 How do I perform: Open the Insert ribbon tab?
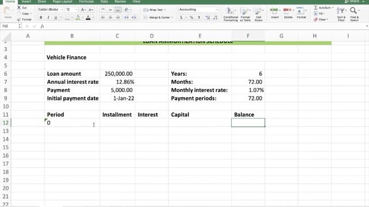click(26, 1)
